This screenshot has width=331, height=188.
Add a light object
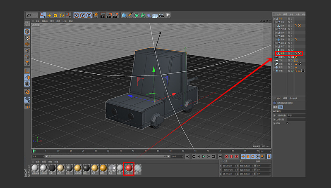[x=168, y=15]
